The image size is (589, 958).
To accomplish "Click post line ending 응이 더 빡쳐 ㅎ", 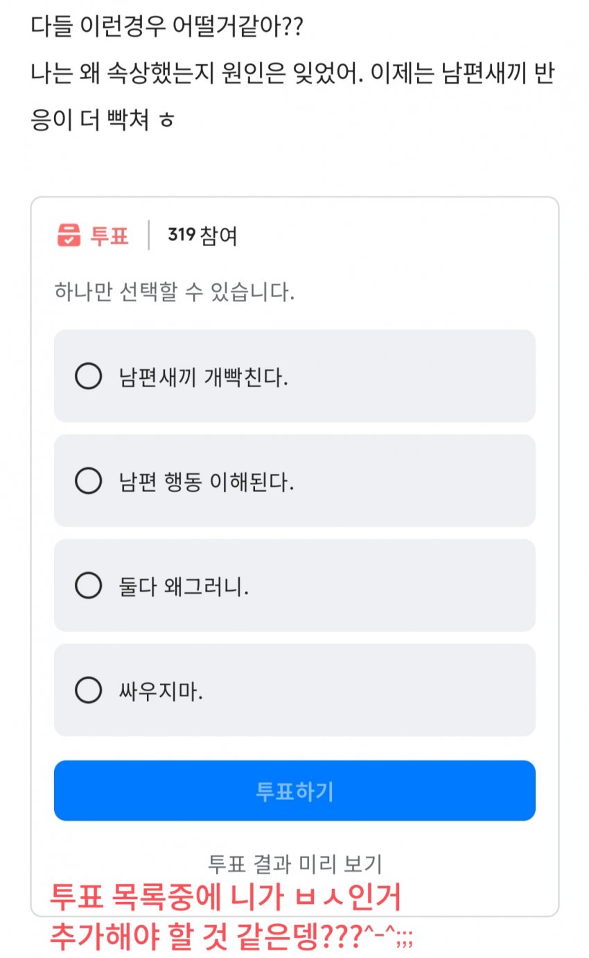I will (103, 119).
